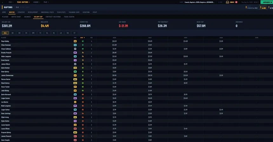The height and width of the screenshot is (142, 273).
Task: Filter salary list by QB
Action: pos(12,33)
